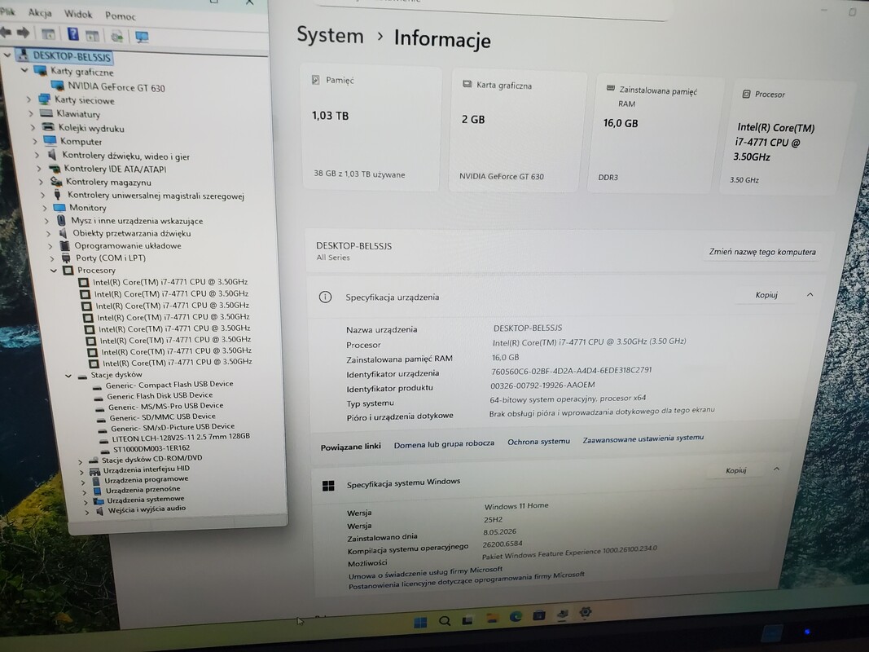Open the Windows Start menu on taskbar
This screenshot has height=652, width=869.
(x=420, y=622)
